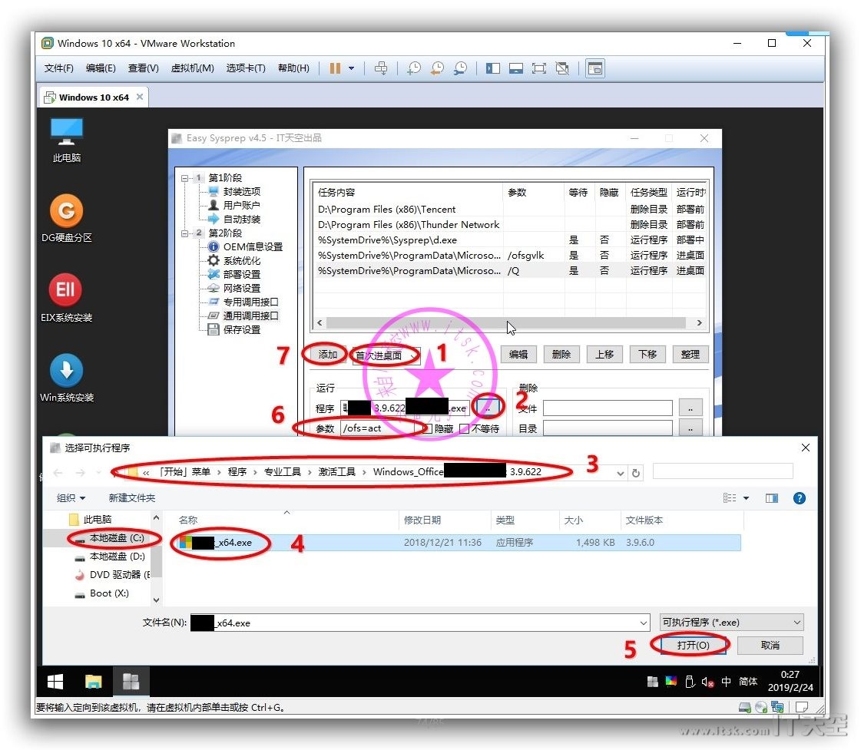The height and width of the screenshot is (750, 861).
Task: Click the 上移 button
Action: tap(604, 355)
